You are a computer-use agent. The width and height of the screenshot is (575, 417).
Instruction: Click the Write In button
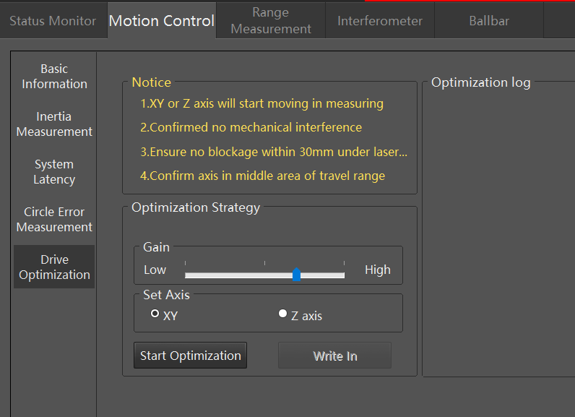tap(334, 356)
